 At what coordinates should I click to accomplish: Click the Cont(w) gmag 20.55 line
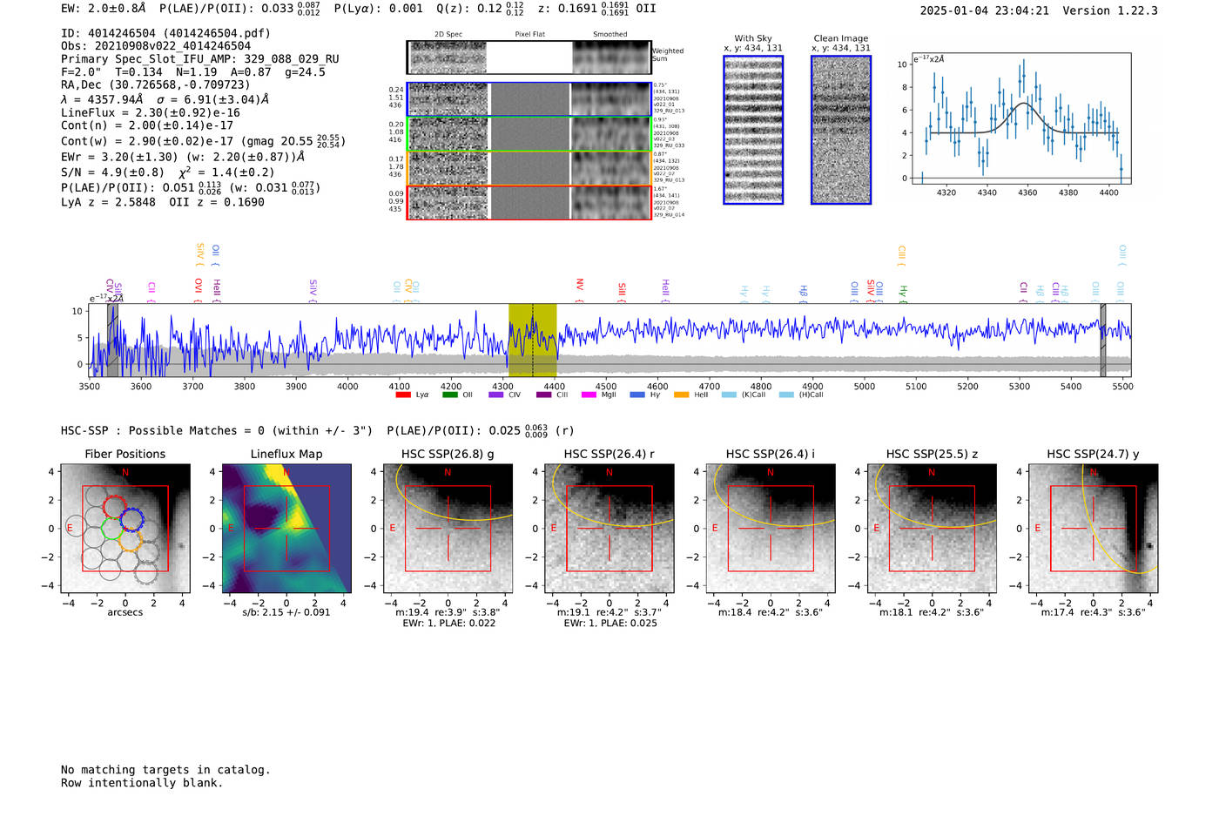pos(203,140)
